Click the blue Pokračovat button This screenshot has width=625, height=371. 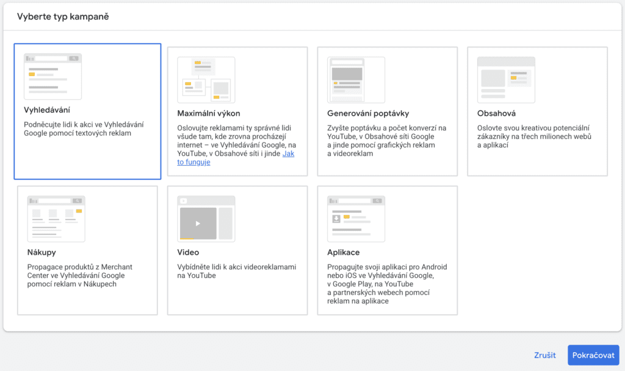click(593, 355)
